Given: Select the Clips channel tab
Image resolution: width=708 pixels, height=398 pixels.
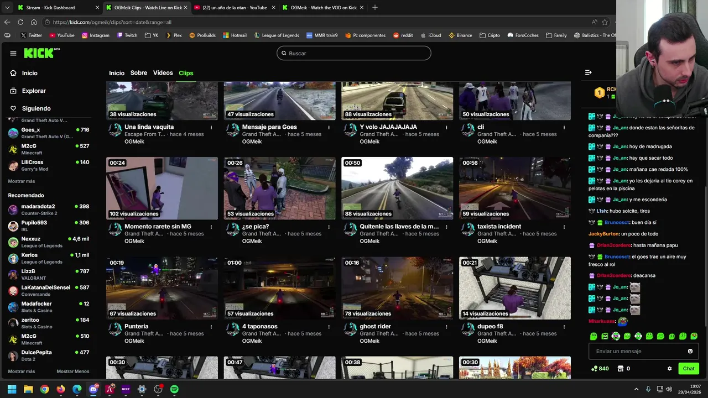Looking at the screenshot, I should 186,73.
